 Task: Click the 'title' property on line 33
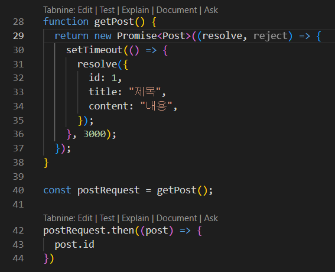pos(103,92)
